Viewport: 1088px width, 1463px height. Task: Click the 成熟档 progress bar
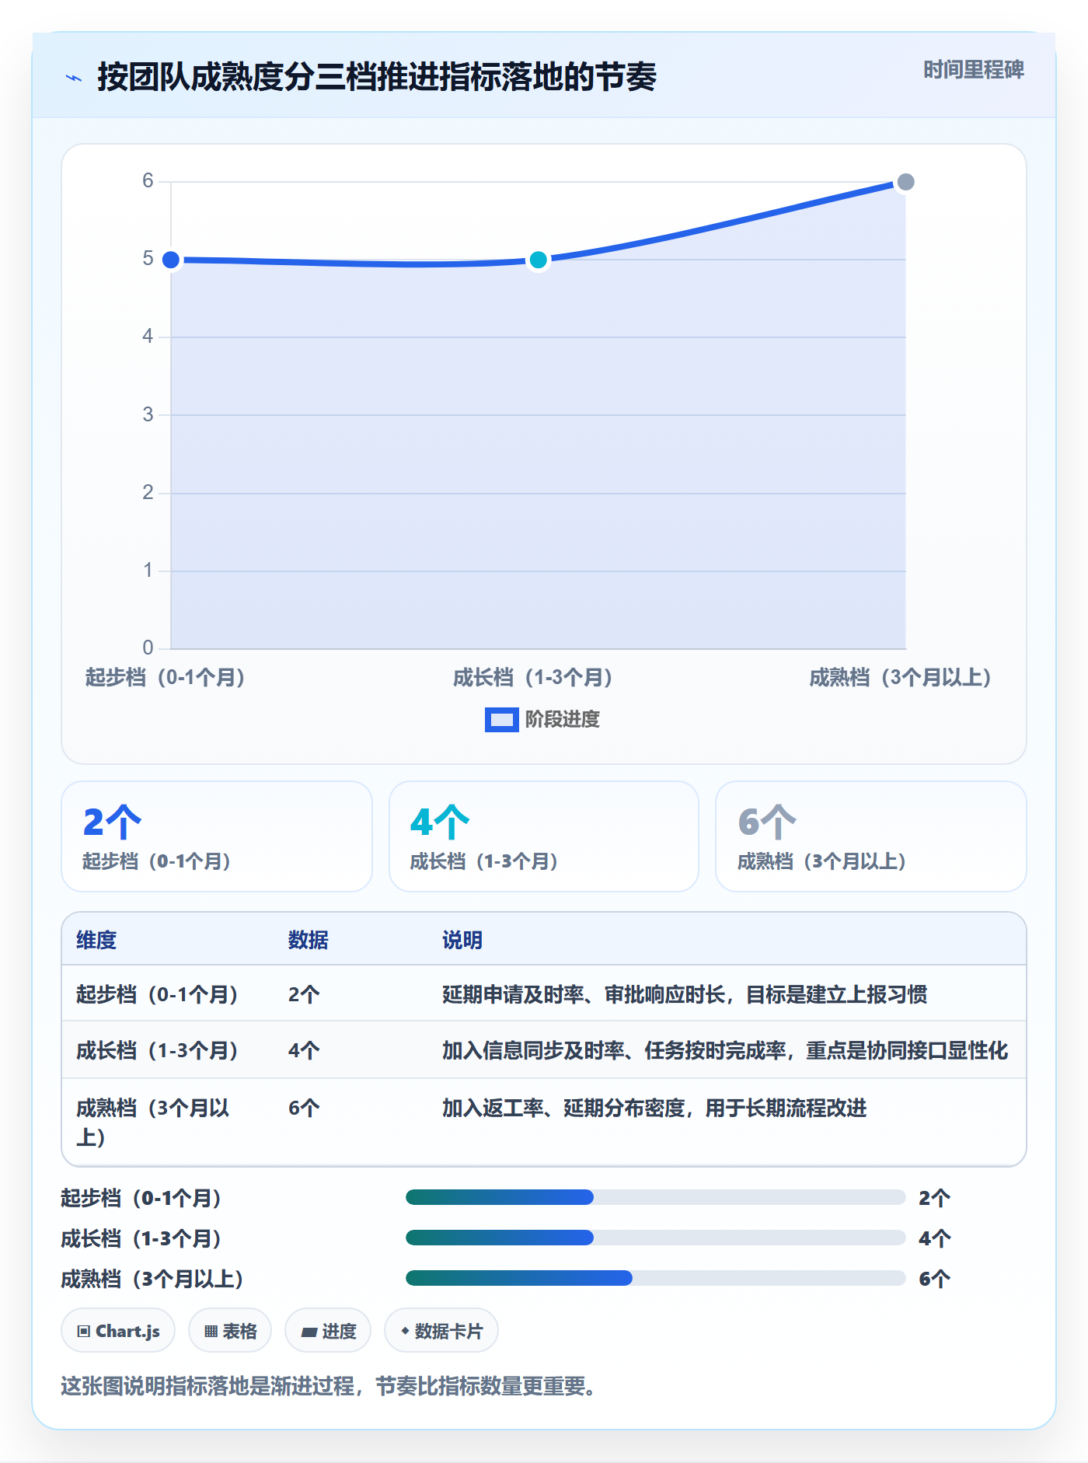655,1278
